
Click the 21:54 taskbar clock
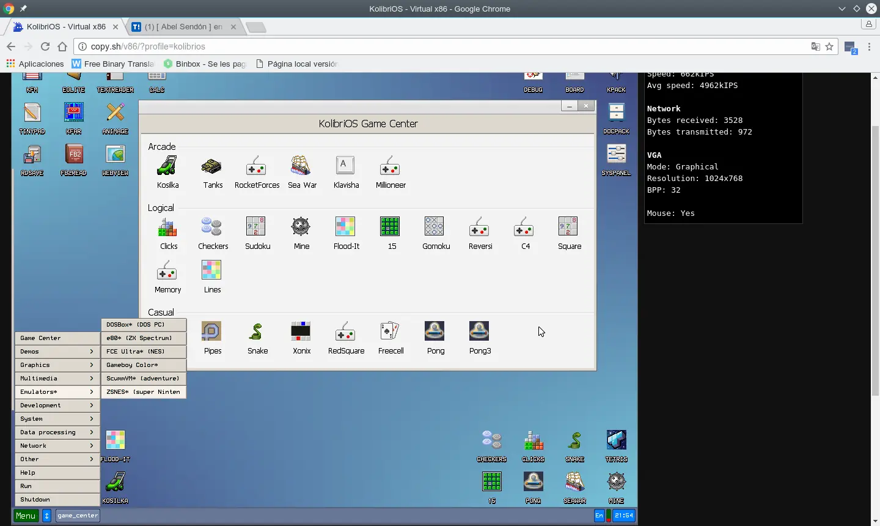pyautogui.click(x=624, y=516)
